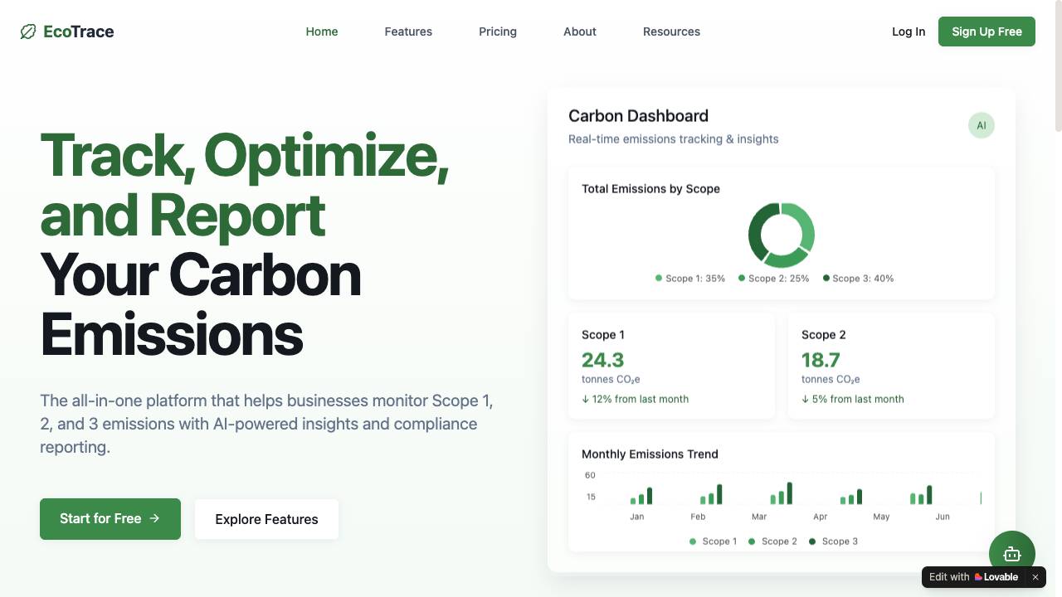Open the Features nav item
The width and height of the screenshot is (1062, 597).
[x=408, y=32]
